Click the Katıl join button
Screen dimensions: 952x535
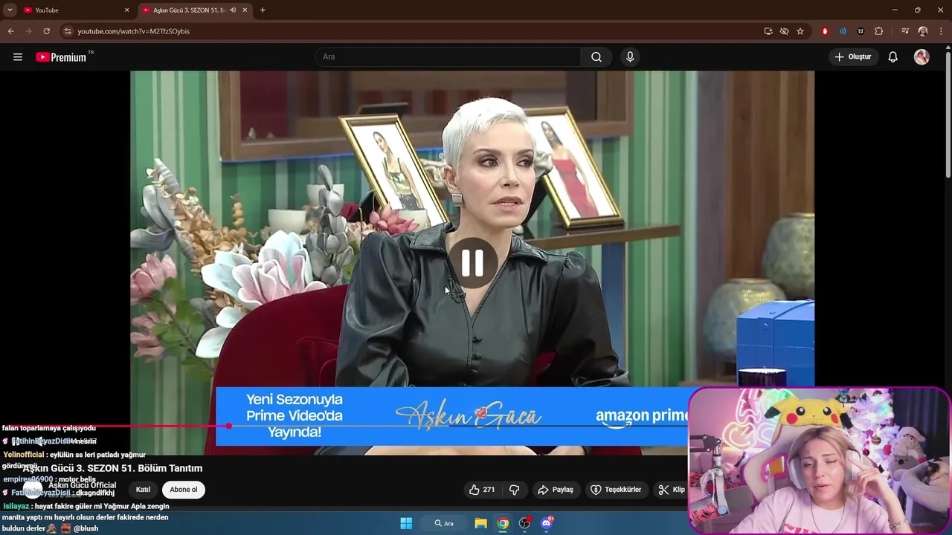click(143, 490)
